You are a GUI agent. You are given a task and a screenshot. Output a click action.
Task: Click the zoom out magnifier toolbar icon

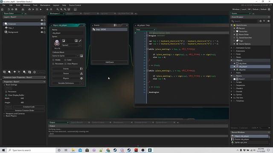click(58, 9)
